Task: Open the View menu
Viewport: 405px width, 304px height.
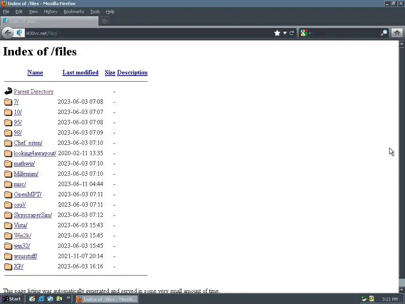Action: click(33, 11)
